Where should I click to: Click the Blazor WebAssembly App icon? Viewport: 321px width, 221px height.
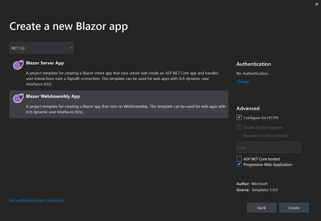18,98
